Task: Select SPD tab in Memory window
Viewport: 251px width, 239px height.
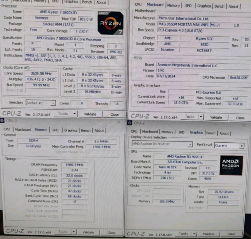Action: point(55,130)
